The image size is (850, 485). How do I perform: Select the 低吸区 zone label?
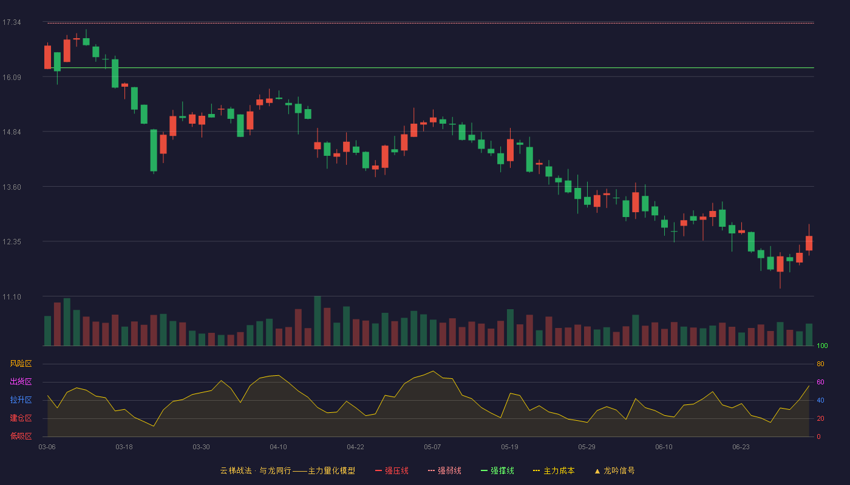coord(21,436)
